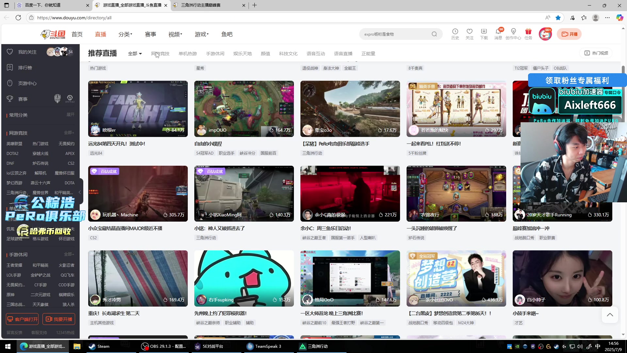The width and height of the screenshot is (627, 353).
Task: Click 客户端打开 button
Action: [22, 319]
